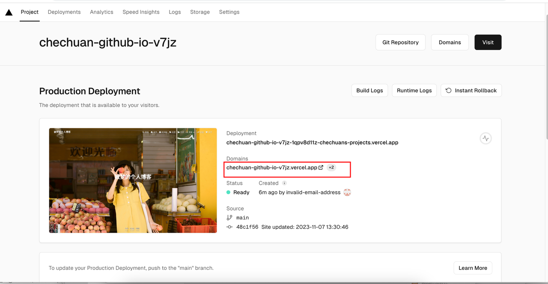Screen dimensions: 548x284
Task: Expand the +2 additional domains badge
Action: pyautogui.click(x=331, y=168)
